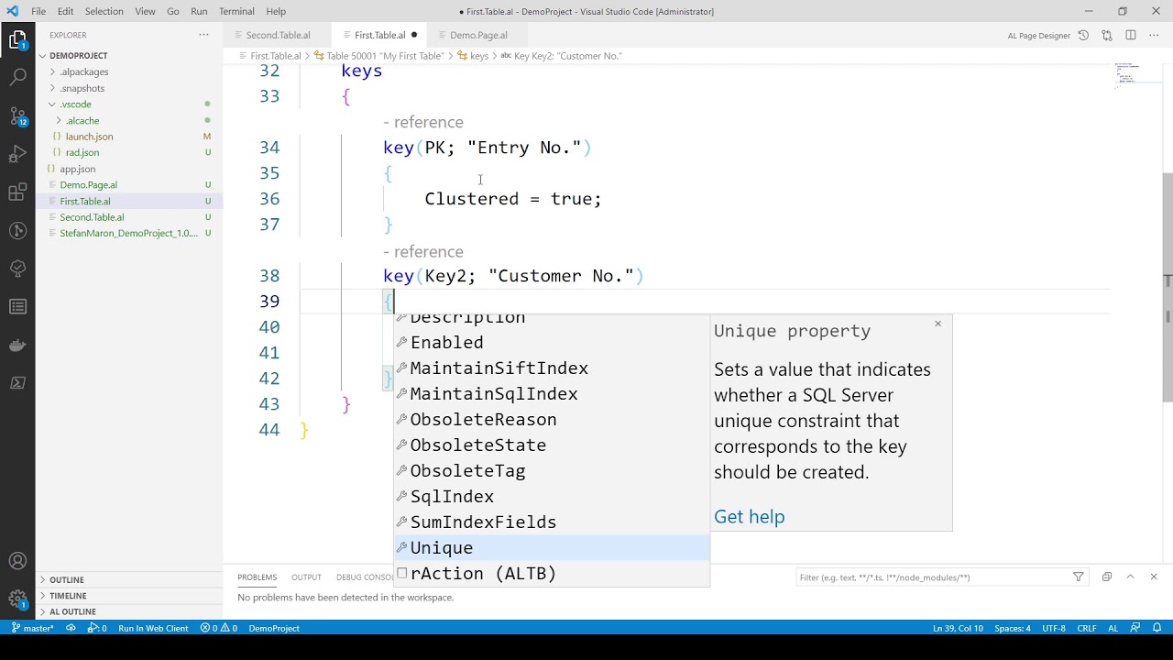This screenshot has height=660, width=1173.
Task: Click Run In Web Client status item
Action: (153, 628)
